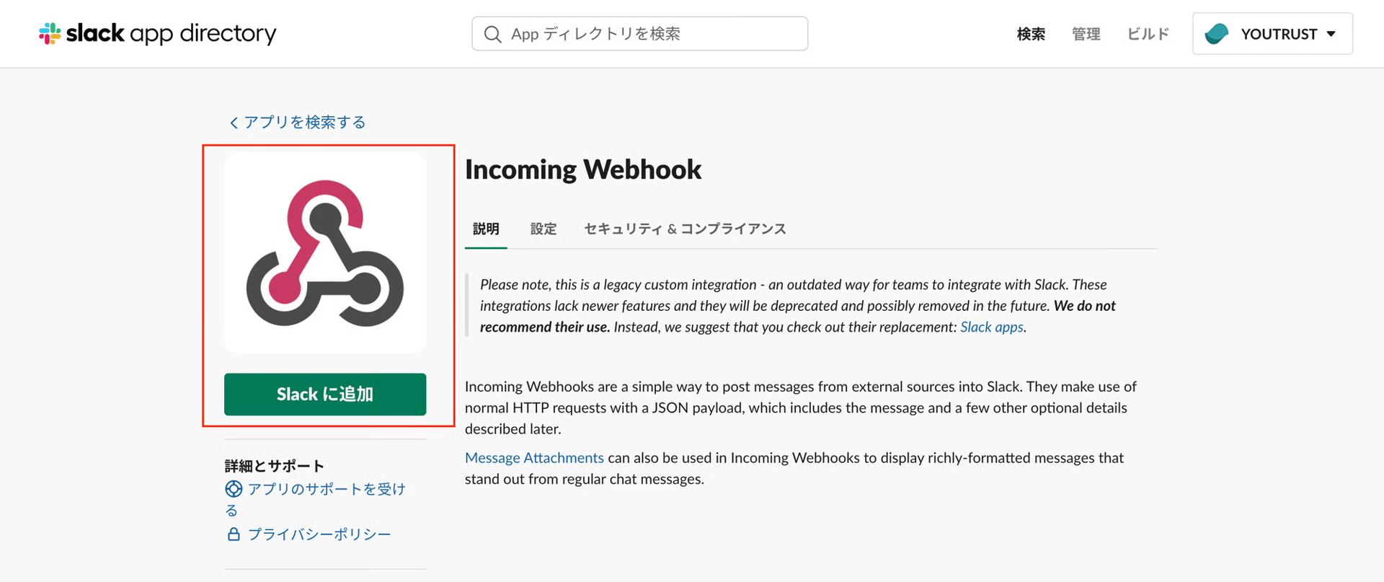Follow the Slack apps link

[x=992, y=327]
